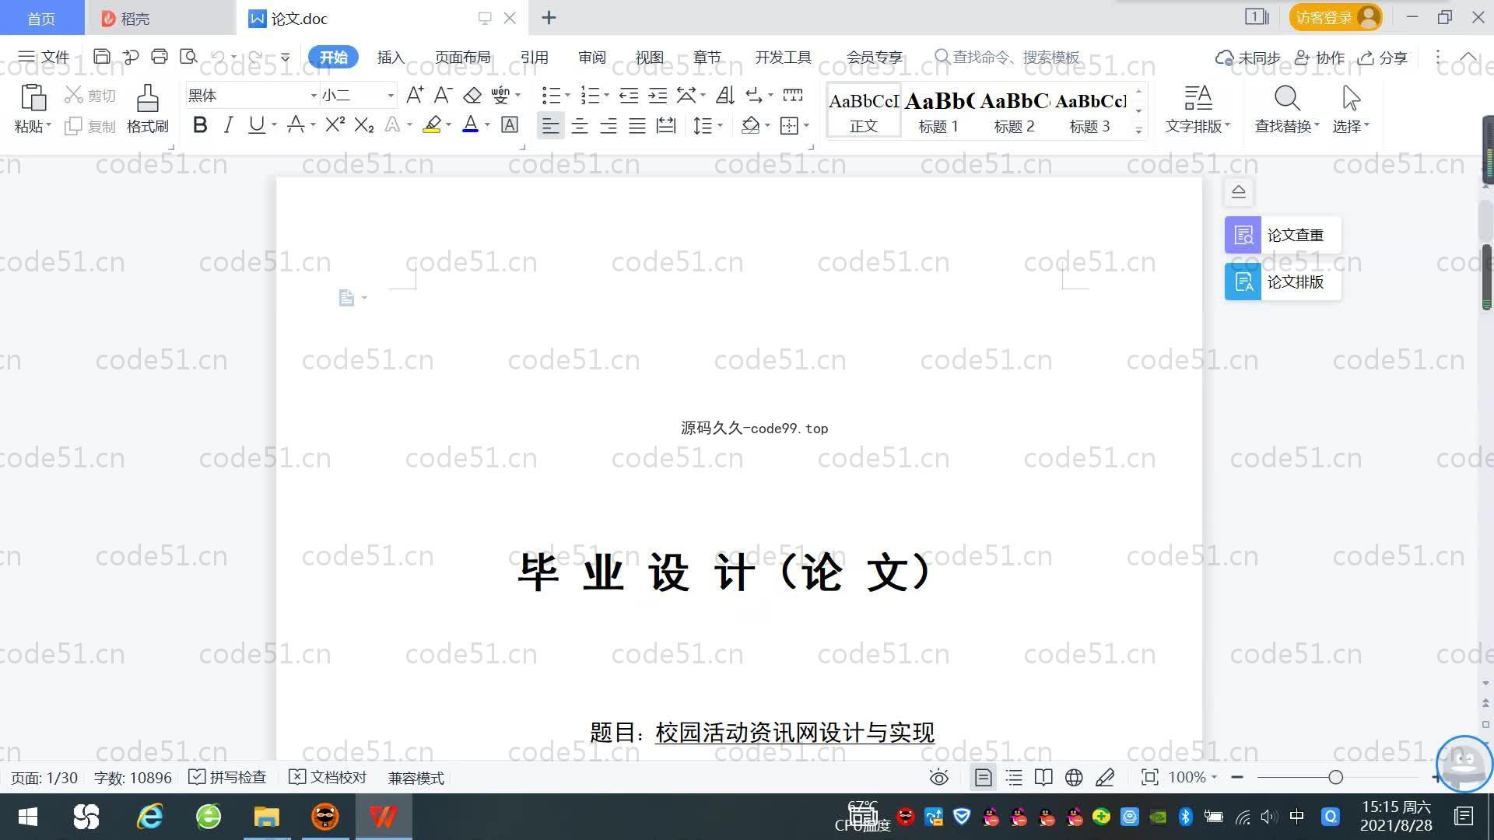
Task: Open the Windows Start menu
Action: coord(28,817)
